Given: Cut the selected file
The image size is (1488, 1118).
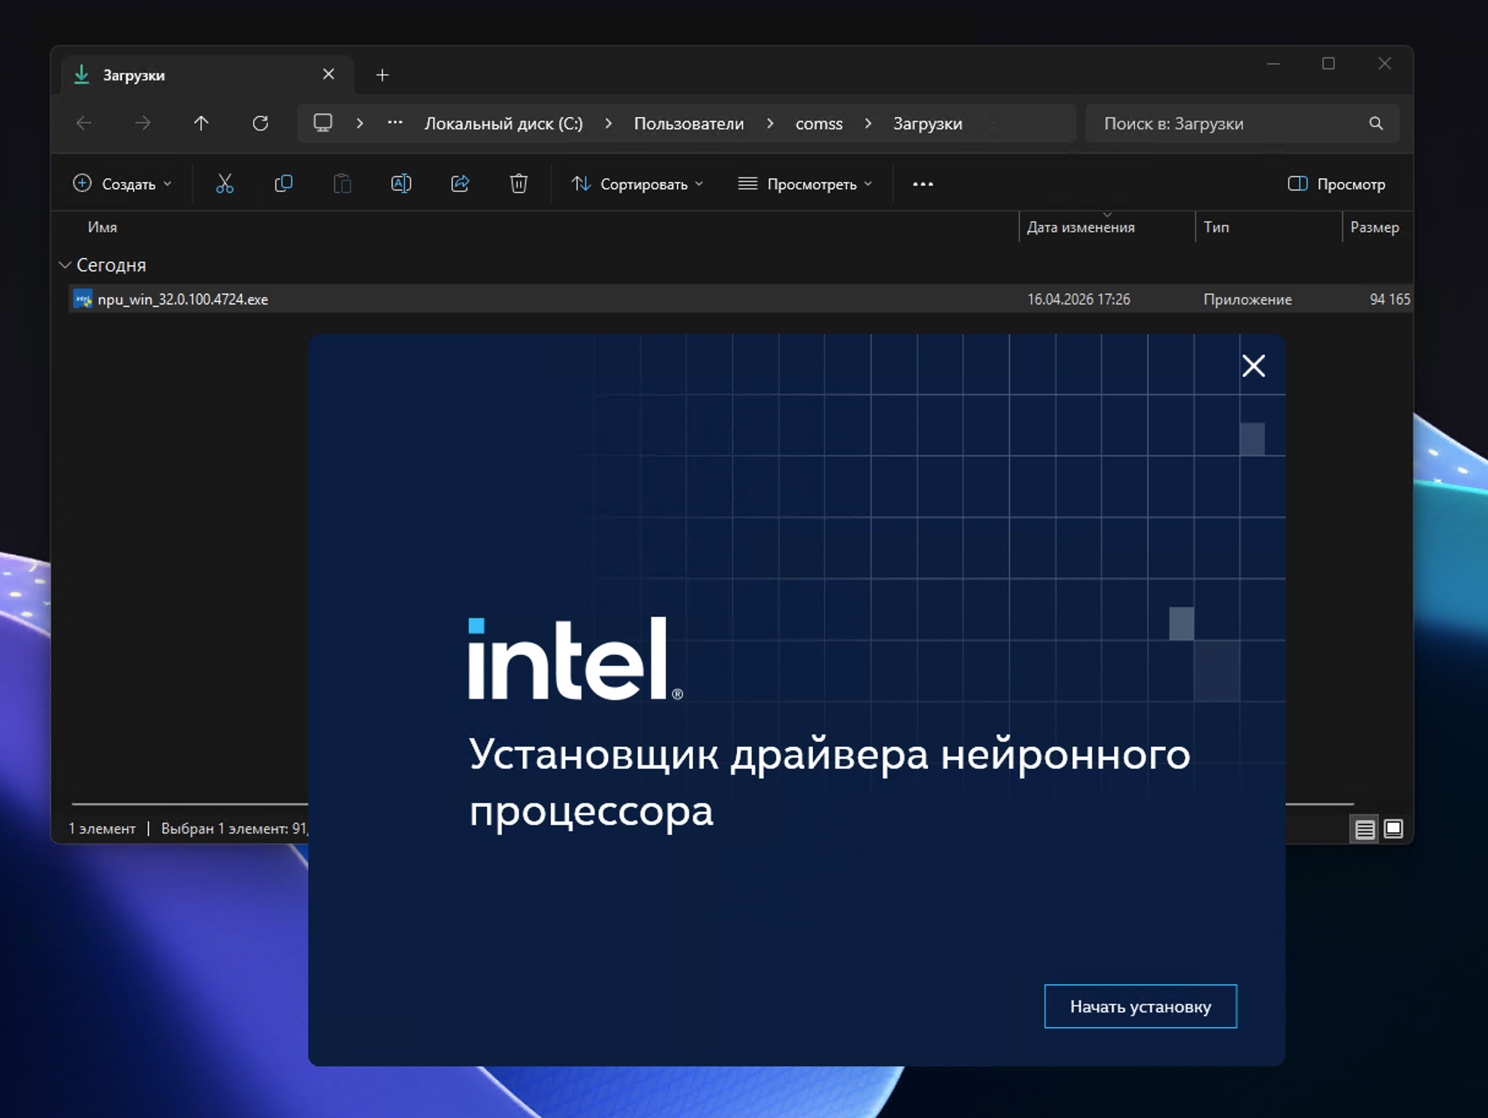Looking at the screenshot, I should (225, 183).
